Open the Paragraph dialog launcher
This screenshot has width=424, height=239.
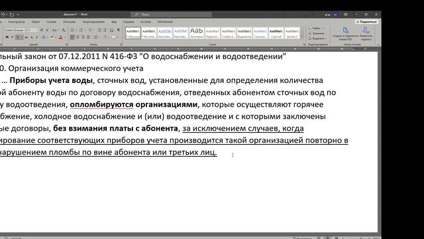pyautogui.click(x=121, y=44)
